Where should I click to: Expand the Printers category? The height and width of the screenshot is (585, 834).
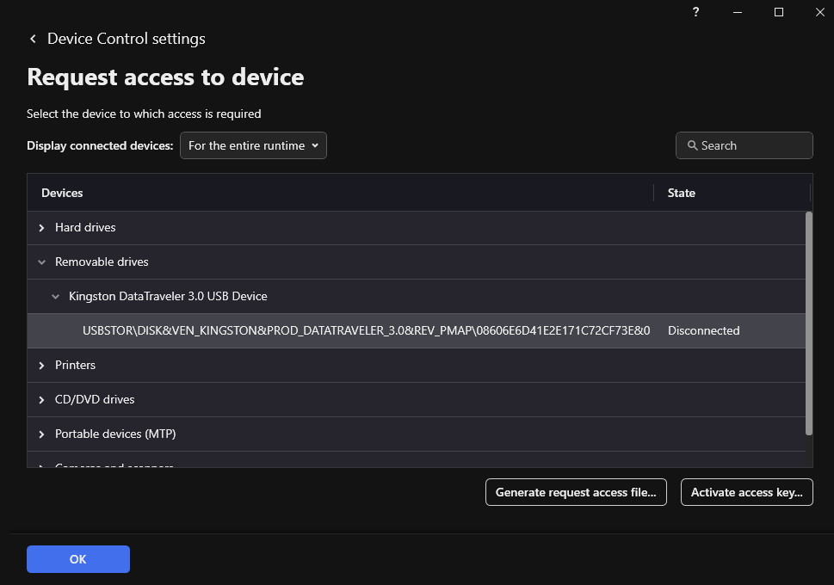(x=41, y=366)
